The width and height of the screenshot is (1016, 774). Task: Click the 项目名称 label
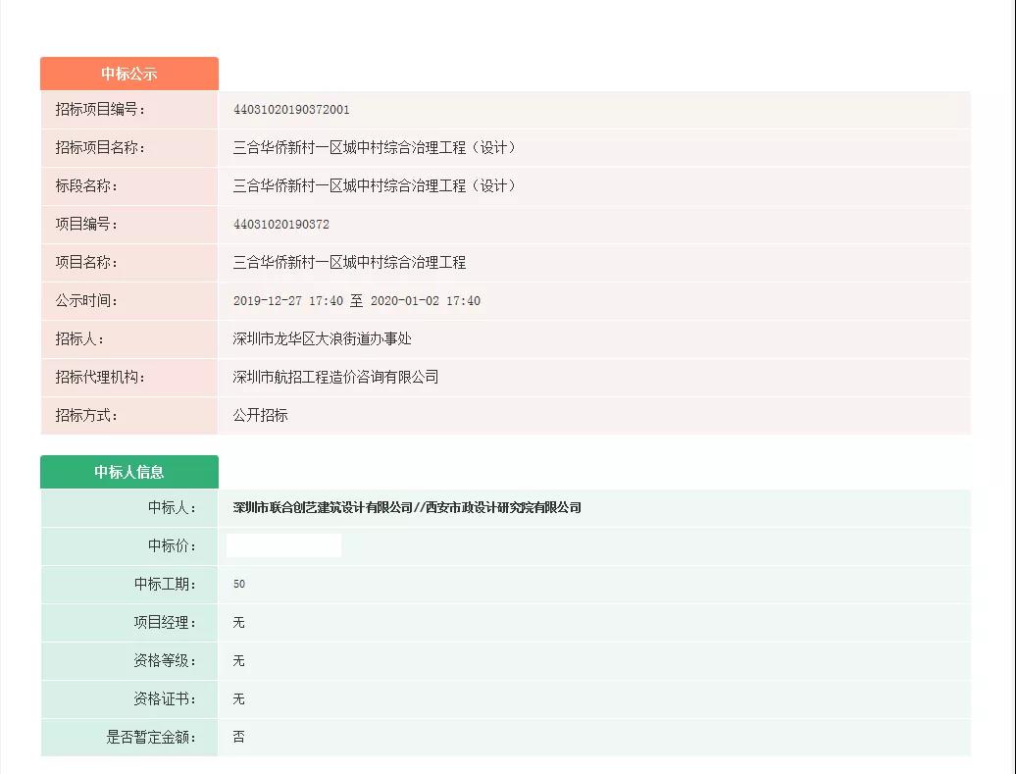point(86,263)
